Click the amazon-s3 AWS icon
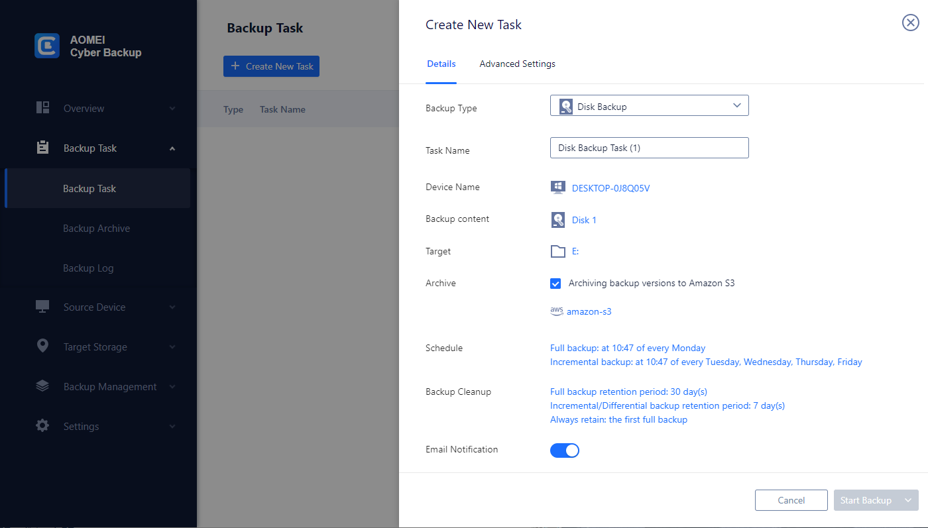928x528 pixels. pos(556,311)
